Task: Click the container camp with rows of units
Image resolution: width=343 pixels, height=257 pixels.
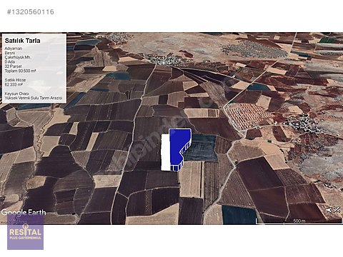Action: [249, 116]
